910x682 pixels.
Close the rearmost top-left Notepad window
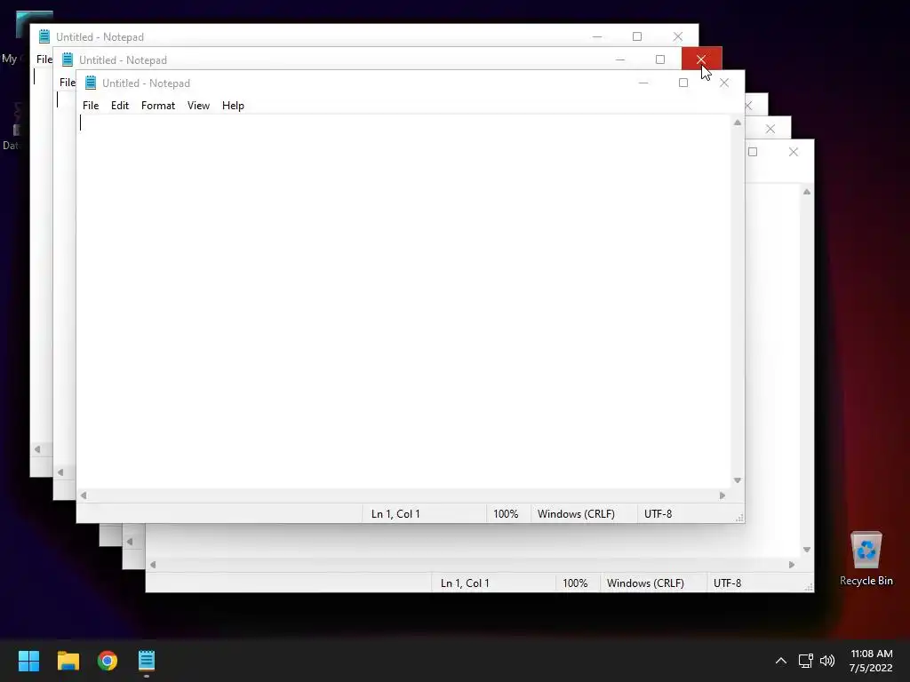[678, 36]
